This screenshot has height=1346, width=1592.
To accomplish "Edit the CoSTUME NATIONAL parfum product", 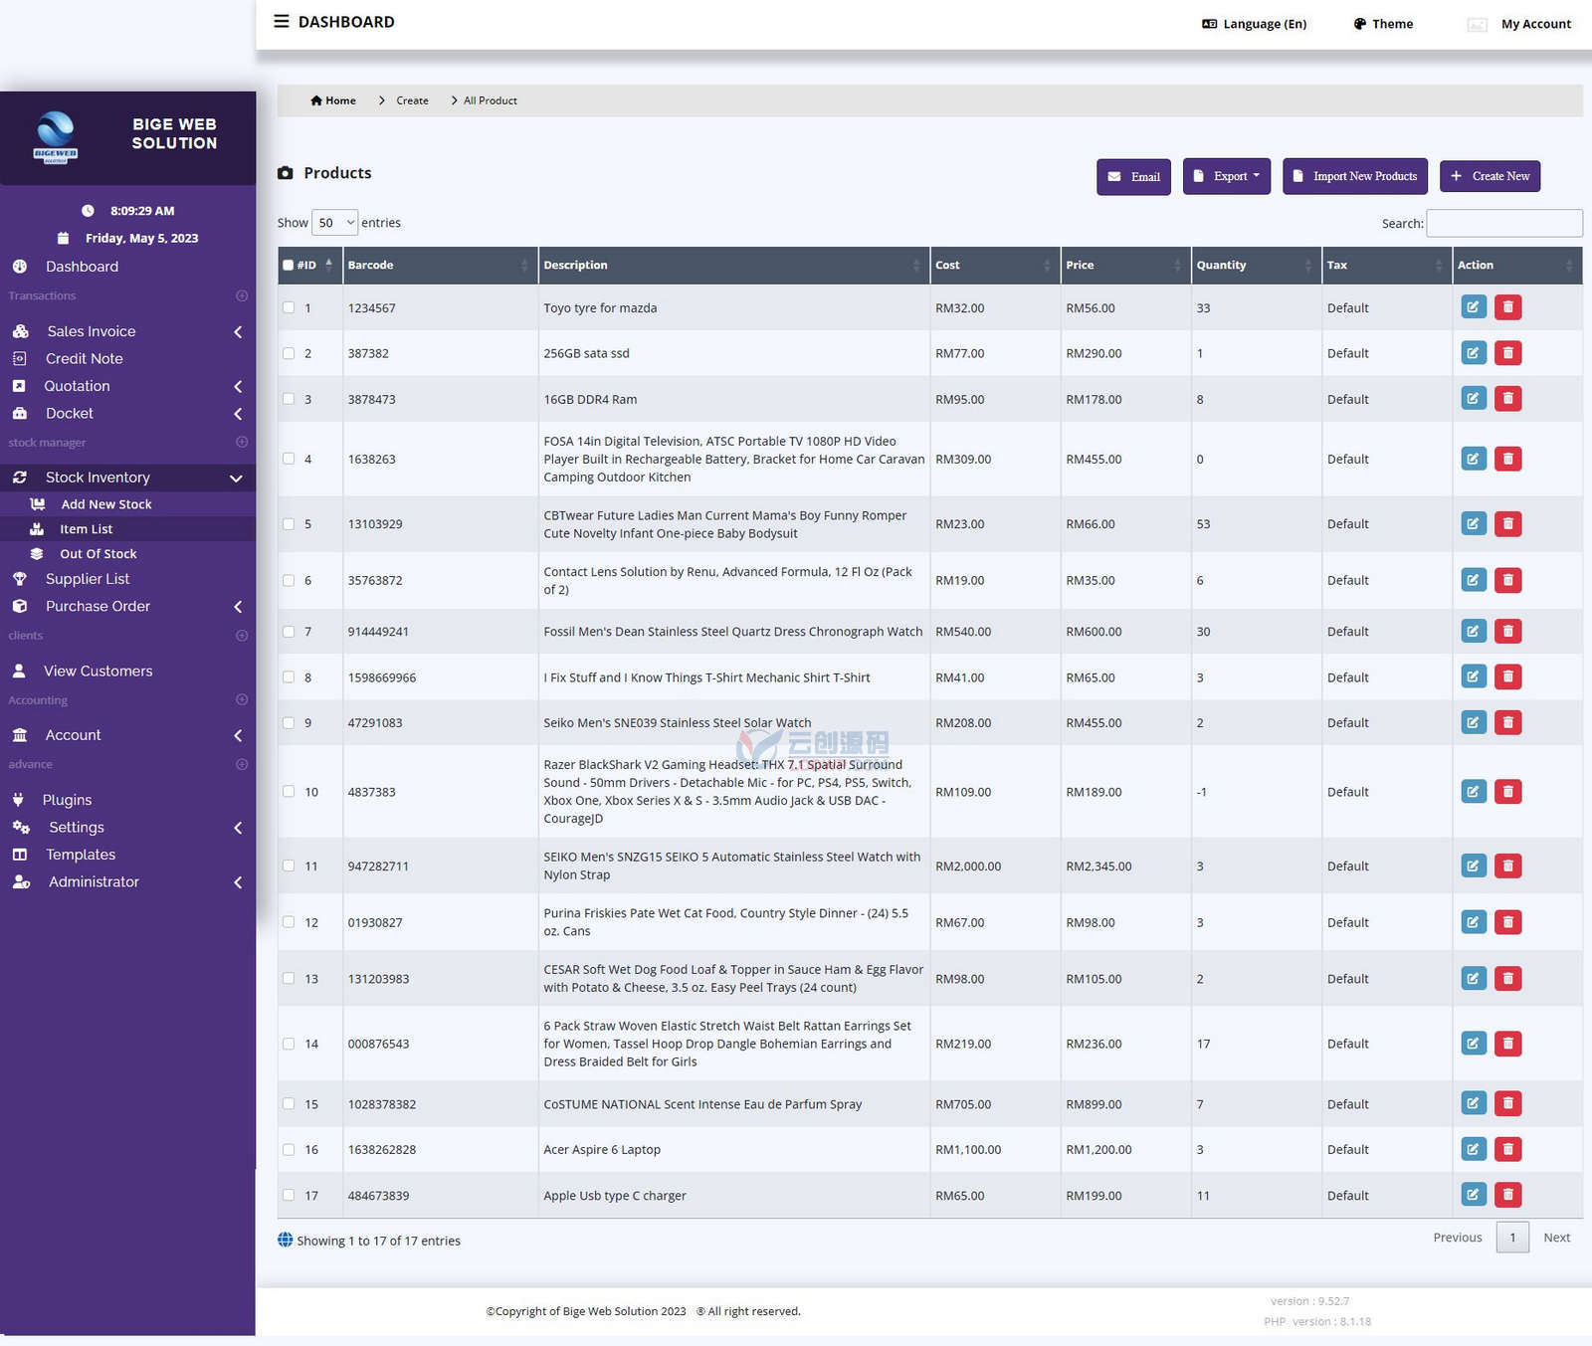I will coord(1474,1103).
